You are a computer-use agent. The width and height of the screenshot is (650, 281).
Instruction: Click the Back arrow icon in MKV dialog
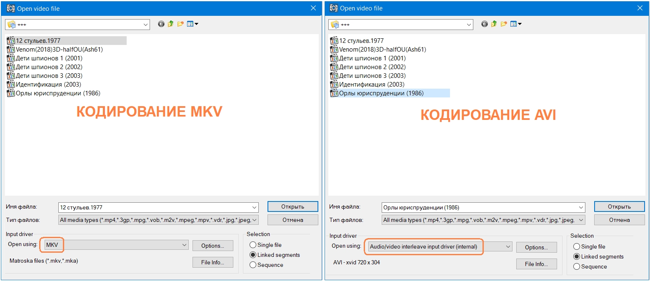[161, 24]
